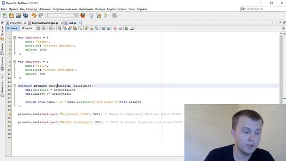
Task: Open the Файл menu
Action: tap(4, 9)
